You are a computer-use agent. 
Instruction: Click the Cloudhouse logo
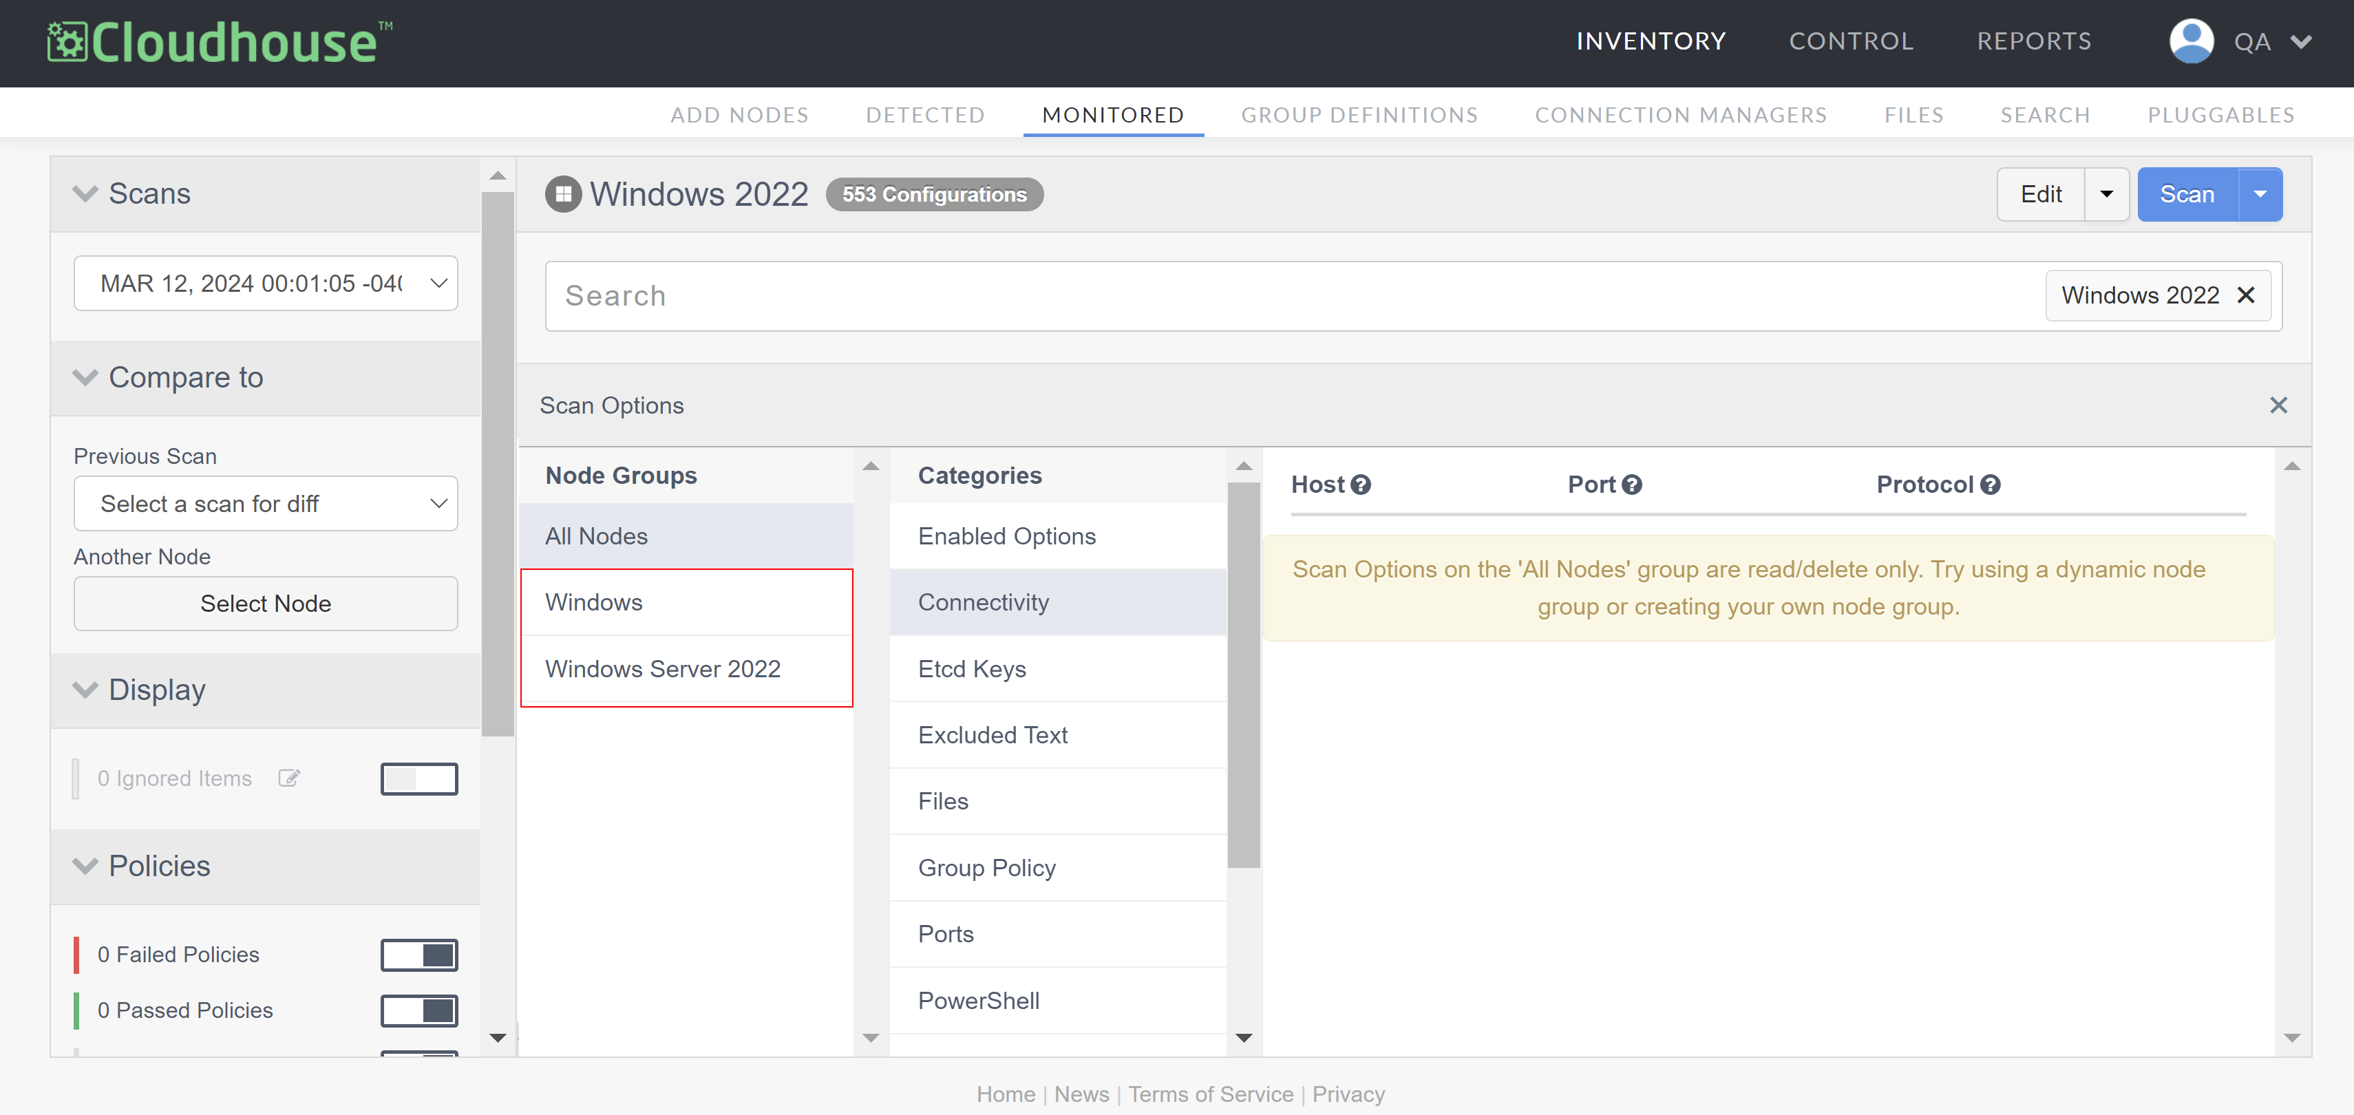coord(220,42)
